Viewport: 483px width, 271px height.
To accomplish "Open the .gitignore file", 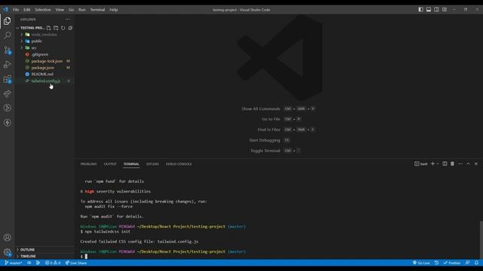I will [44, 54].
